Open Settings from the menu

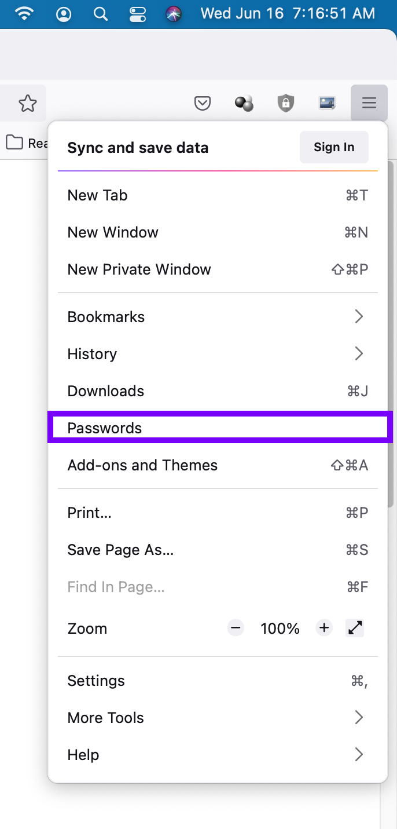218,681
